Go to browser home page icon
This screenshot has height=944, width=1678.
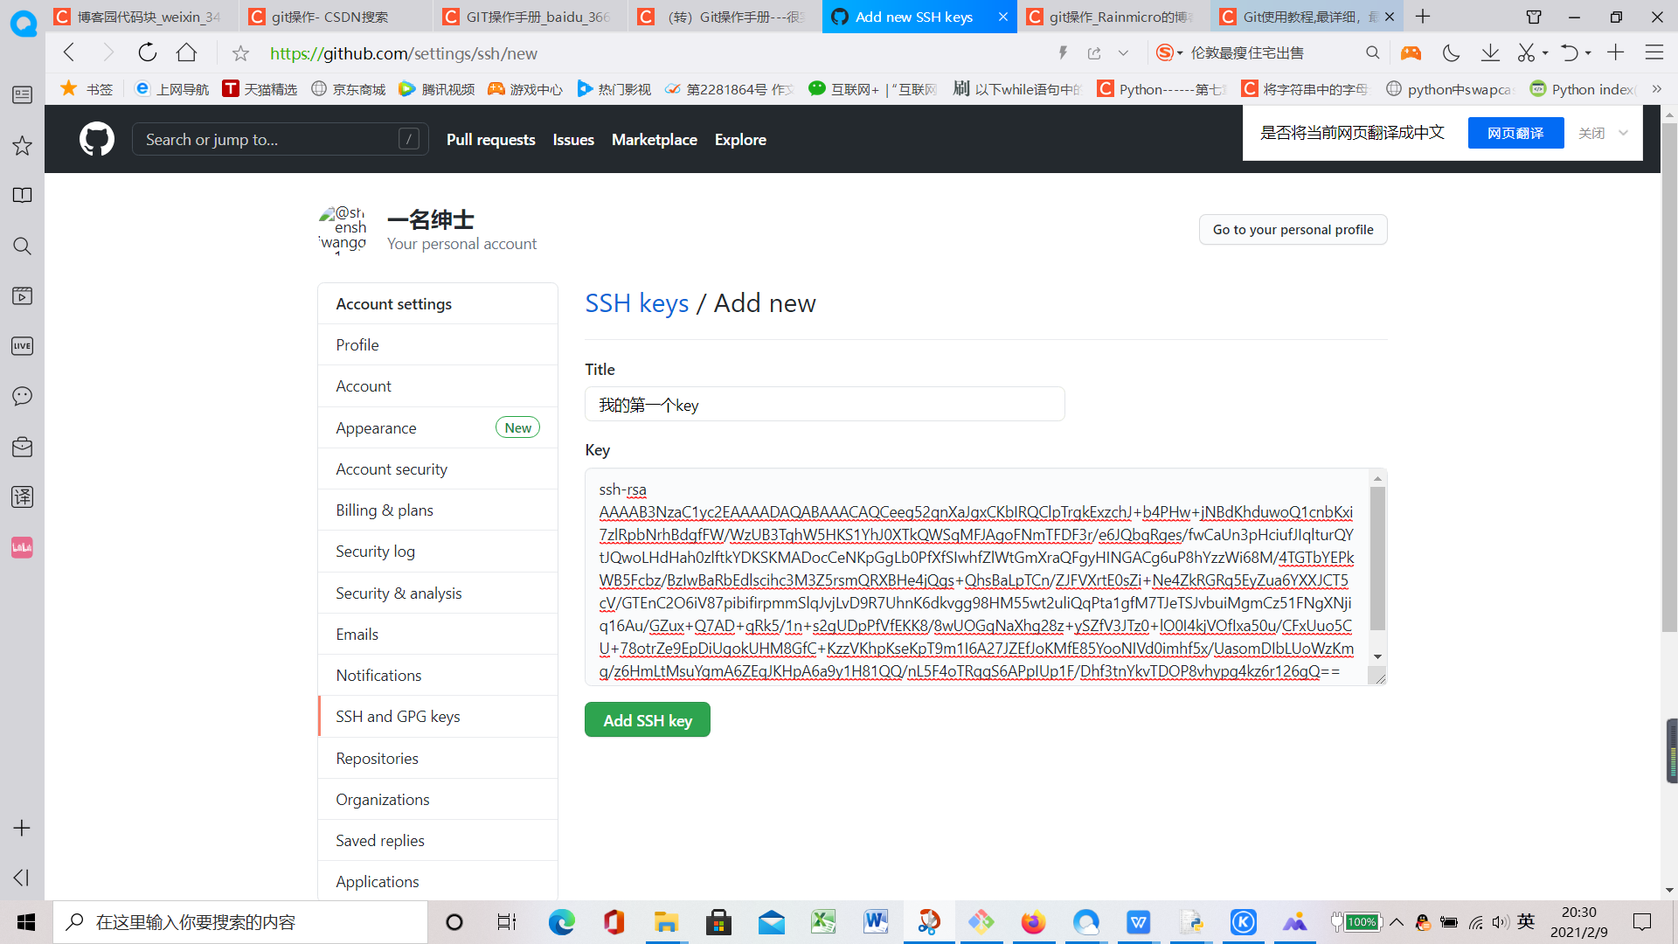[x=186, y=52]
